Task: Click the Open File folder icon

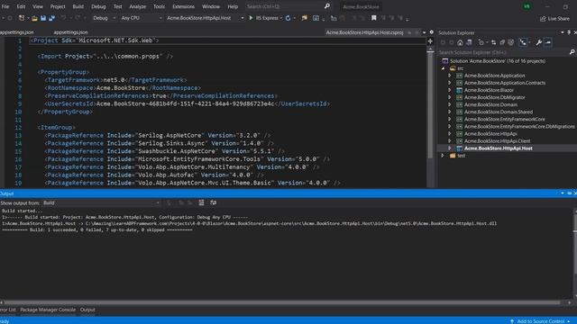Action: 34,18
